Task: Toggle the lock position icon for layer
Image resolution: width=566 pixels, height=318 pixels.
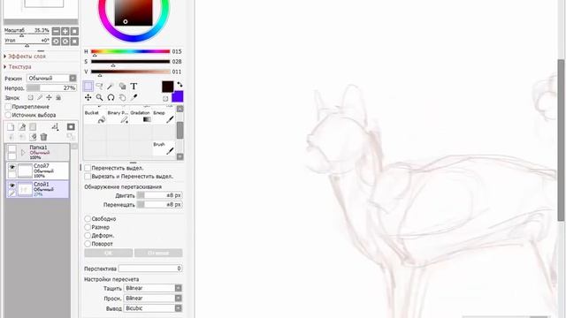Action: pos(50,98)
